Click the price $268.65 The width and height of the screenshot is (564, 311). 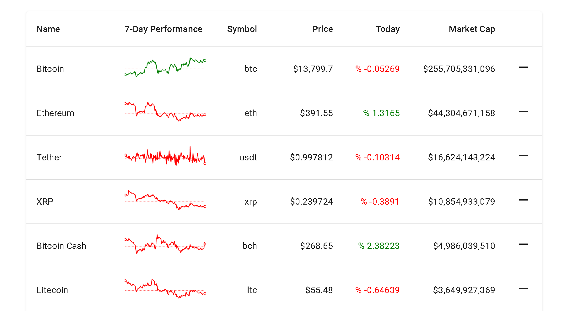tap(316, 246)
